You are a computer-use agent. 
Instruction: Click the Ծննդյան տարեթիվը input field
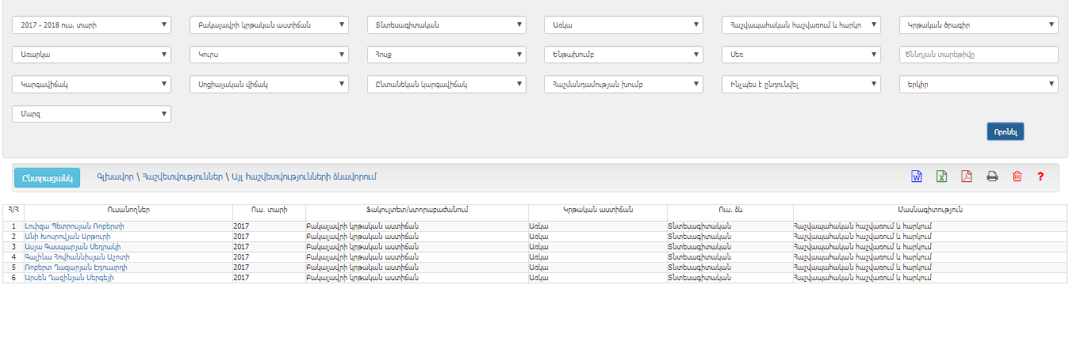coord(979,55)
